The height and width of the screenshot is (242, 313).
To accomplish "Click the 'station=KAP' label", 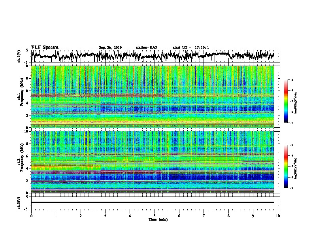I will coord(147,47).
